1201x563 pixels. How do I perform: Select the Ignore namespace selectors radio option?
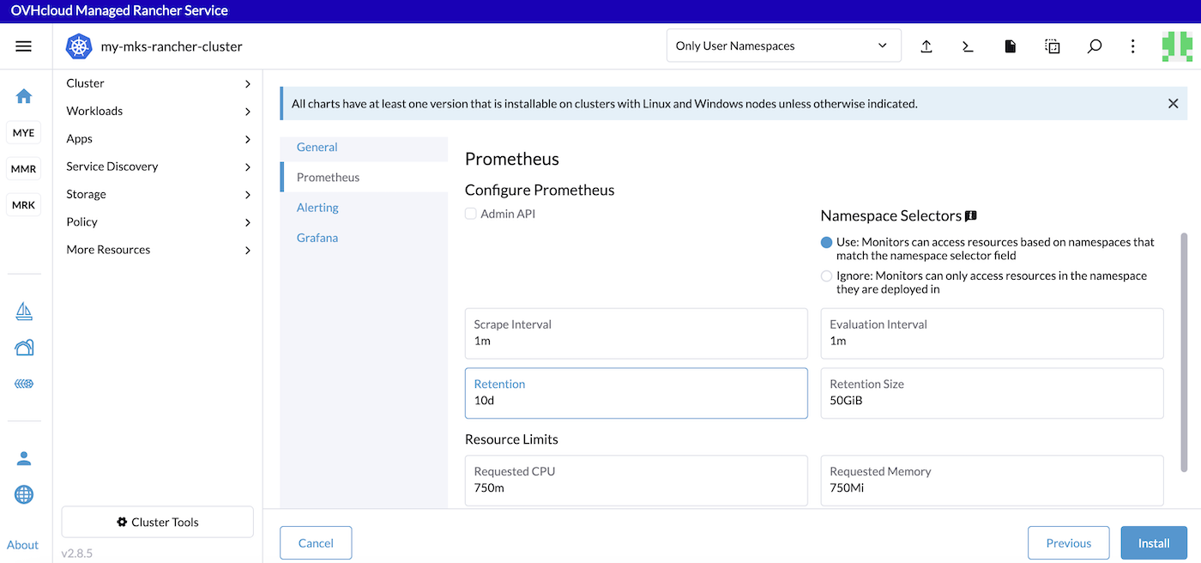point(826,276)
